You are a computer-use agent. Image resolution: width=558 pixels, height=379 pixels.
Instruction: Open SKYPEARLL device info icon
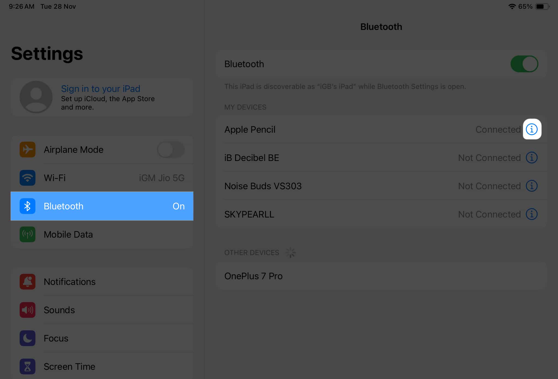(532, 214)
